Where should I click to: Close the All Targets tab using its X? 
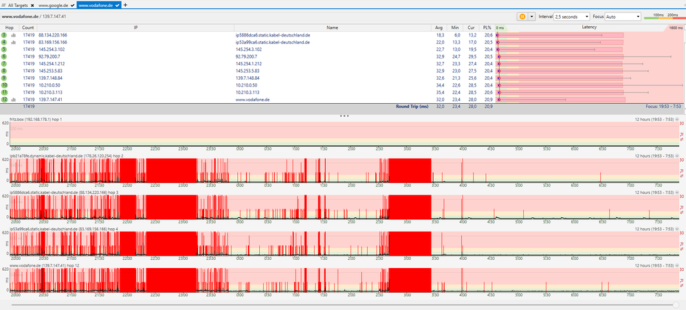tap(32, 4)
